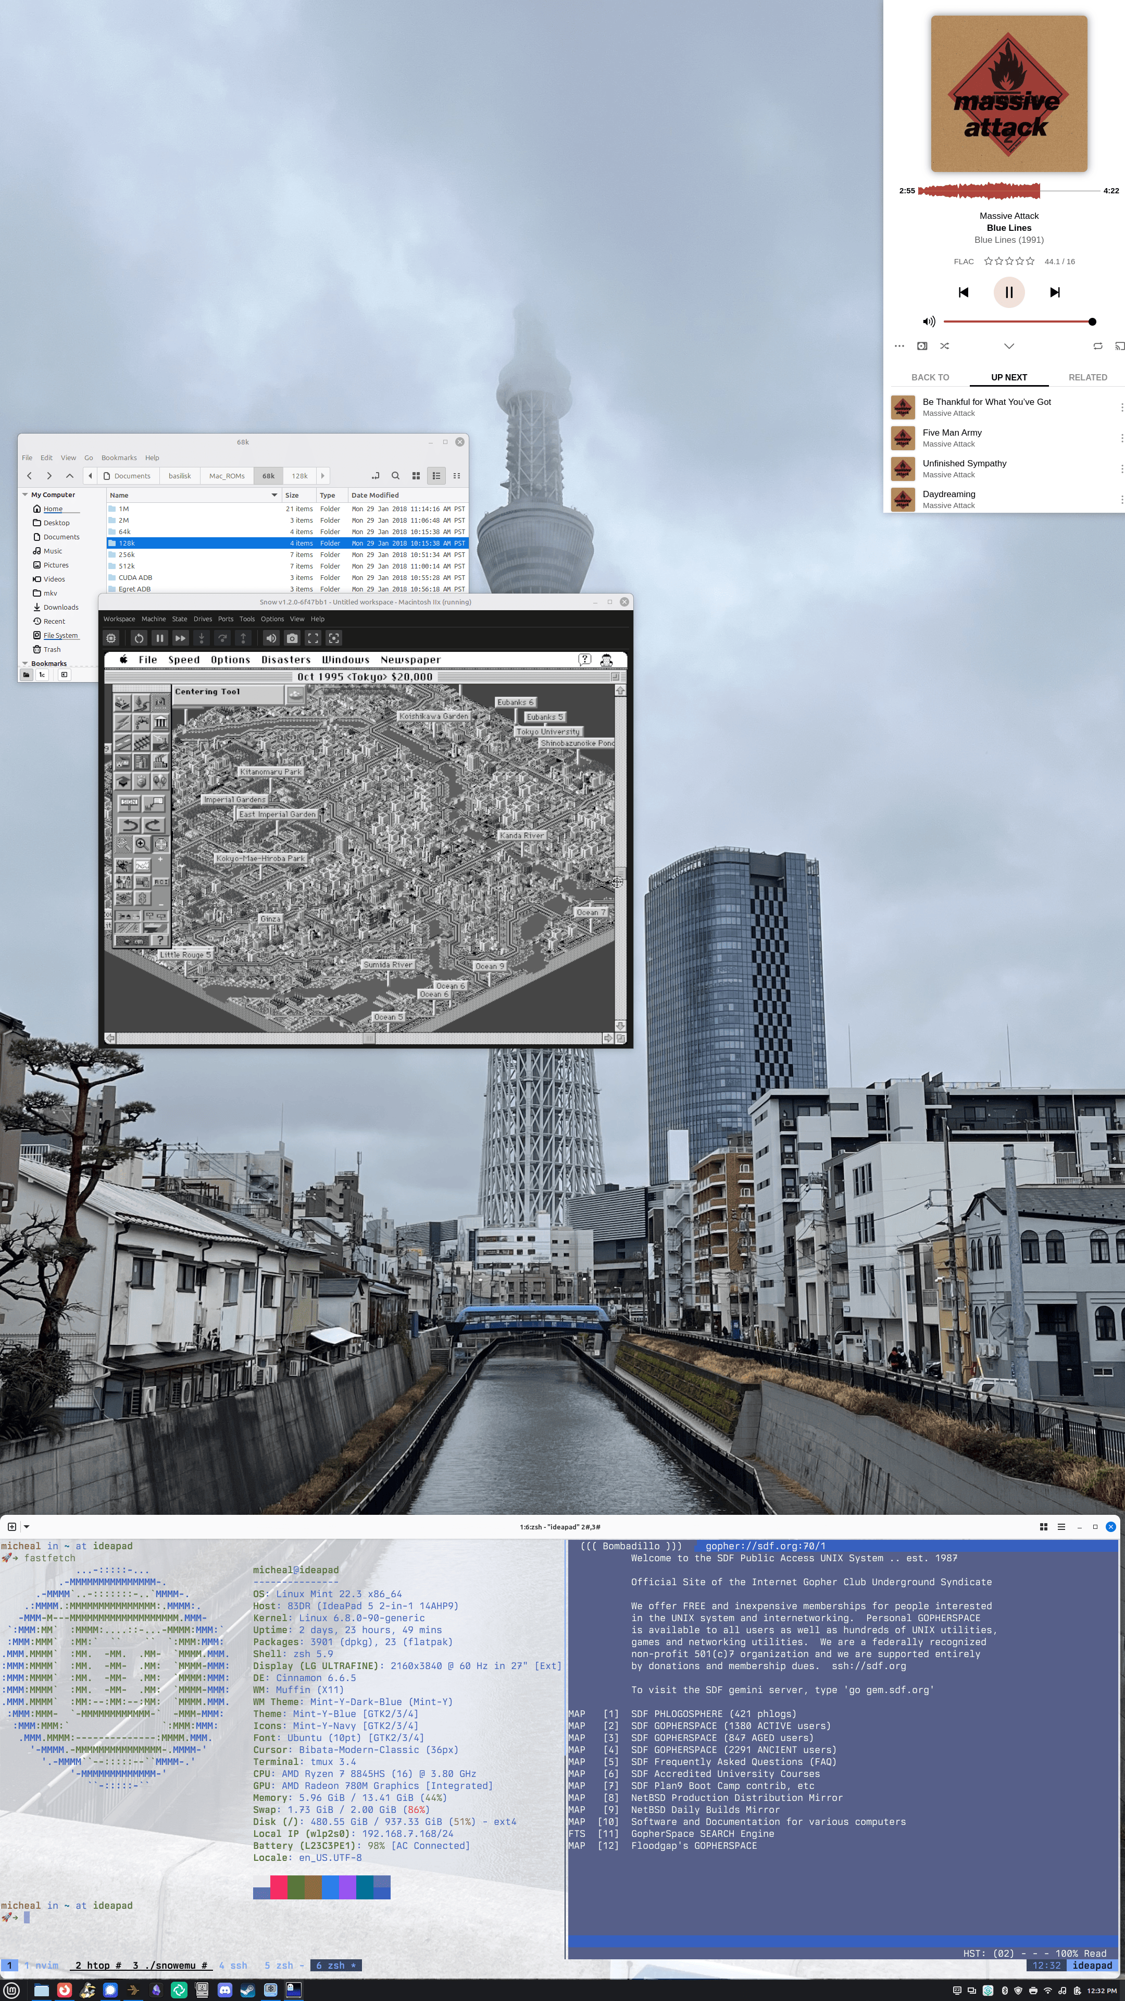
Task: Mute the music player volume
Action: pos(929,322)
